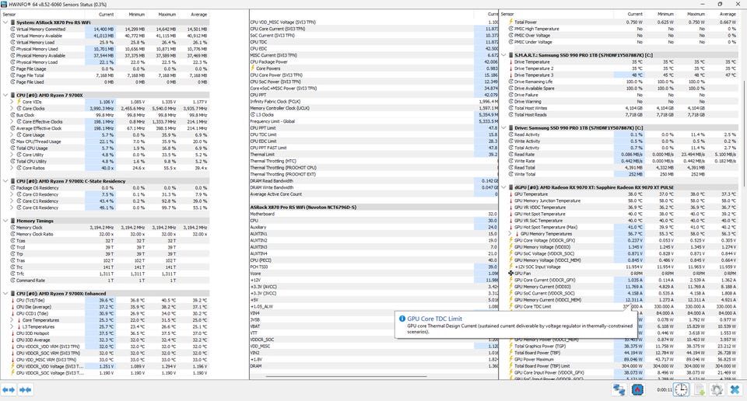Click the clock icon beside Read Activity

(510, 134)
